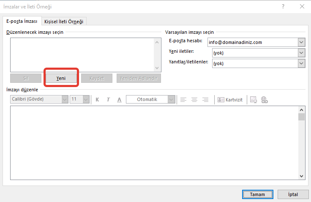Toggle italic (T) formatting

(108, 100)
